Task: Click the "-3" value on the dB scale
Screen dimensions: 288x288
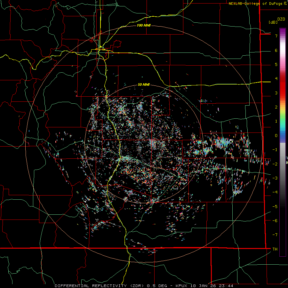Action: [x=275, y=178]
